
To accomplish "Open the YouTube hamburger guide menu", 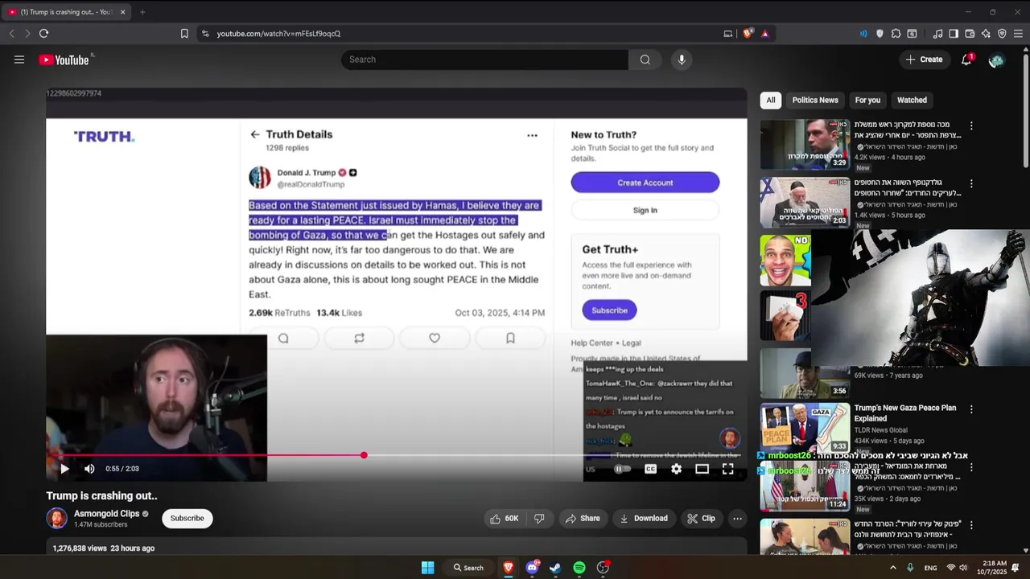I will (19, 60).
